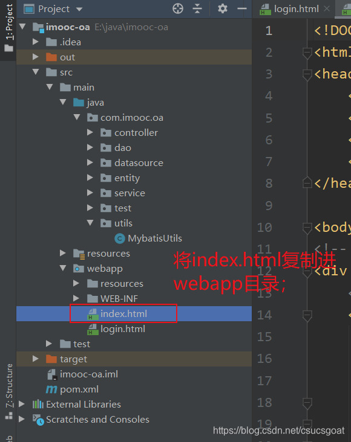This screenshot has height=442, width=351.
Task: Click the Maven pom.xml icon
Action: point(51,389)
